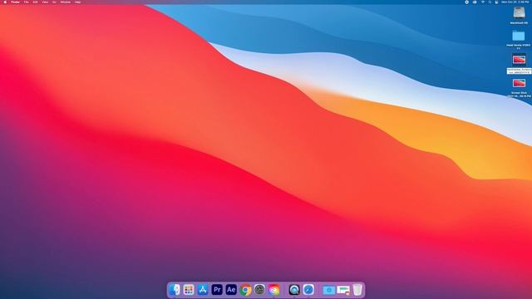Open the blue folder stack in the Dock
Screen dimensions: 532x299
pyautogui.click(x=329, y=290)
